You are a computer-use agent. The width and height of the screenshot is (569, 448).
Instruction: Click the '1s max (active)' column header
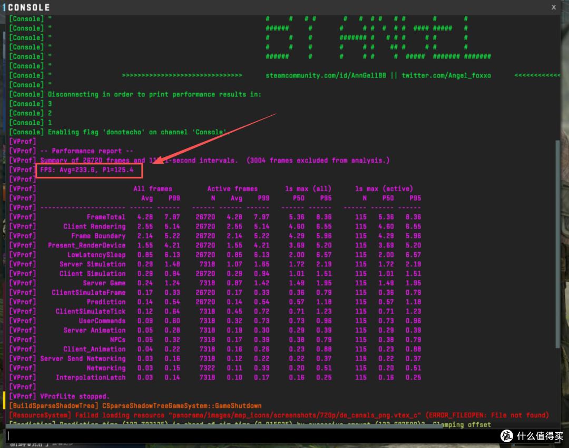[x=384, y=188]
